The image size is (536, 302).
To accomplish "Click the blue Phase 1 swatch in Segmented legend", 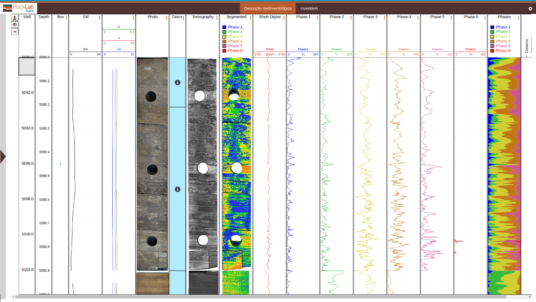I will [x=224, y=27].
